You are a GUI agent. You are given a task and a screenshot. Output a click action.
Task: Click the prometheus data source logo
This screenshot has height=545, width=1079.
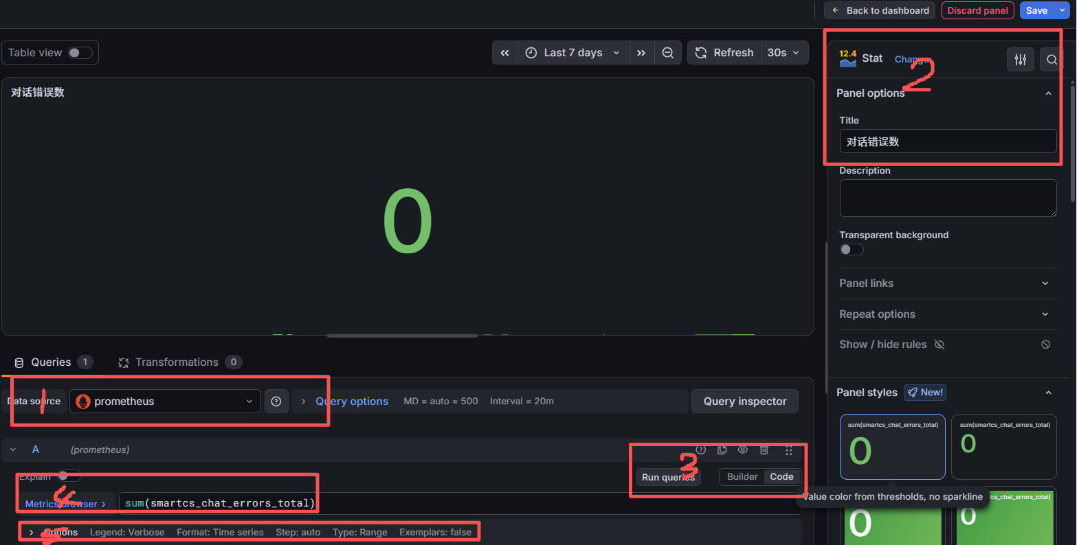[x=83, y=402]
